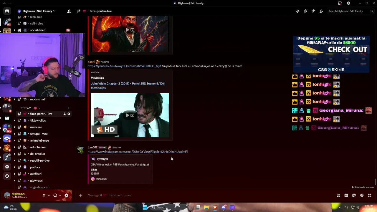377x212 pixels.
Task: Click invite people icon beside server name
Action: [x=69, y=11]
